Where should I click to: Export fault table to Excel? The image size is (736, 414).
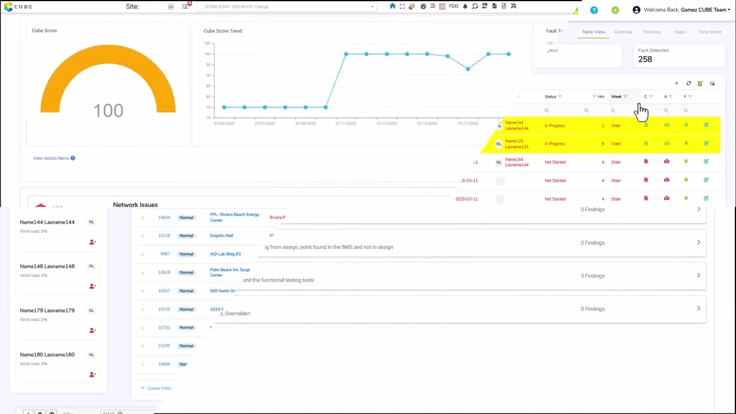pos(700,83)
